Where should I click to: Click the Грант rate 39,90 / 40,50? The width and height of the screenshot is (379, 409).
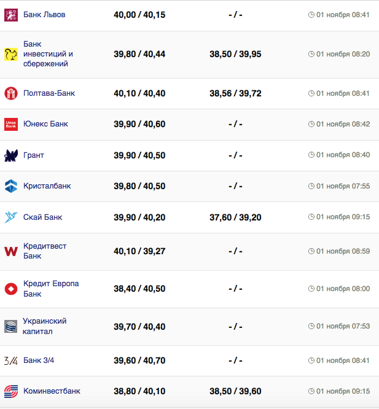[x=139, y=155]
